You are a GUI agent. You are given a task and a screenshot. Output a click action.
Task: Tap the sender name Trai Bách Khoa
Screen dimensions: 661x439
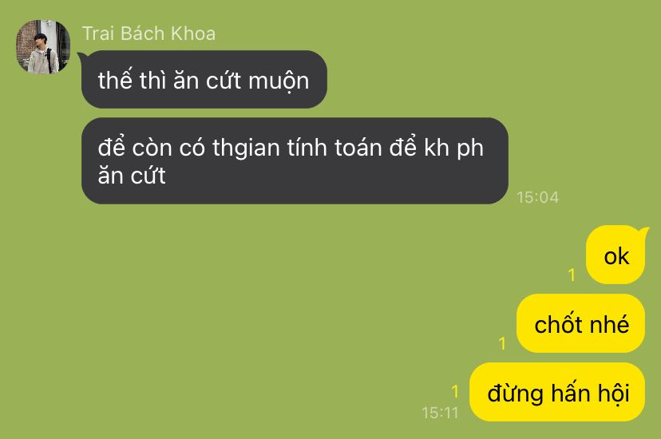(148, 34)
